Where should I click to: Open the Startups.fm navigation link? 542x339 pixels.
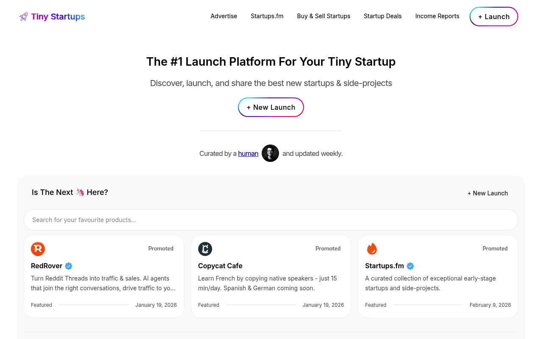(x=267, y=16)
